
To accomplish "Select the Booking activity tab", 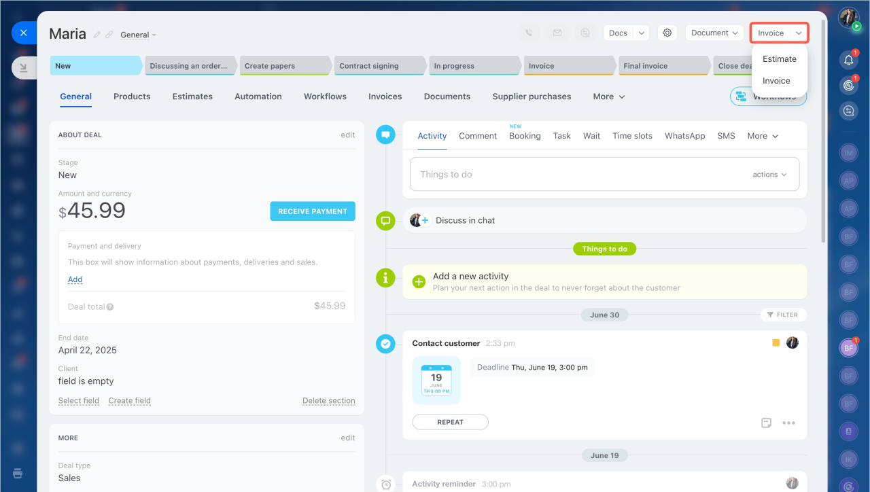I will point(525,136).
